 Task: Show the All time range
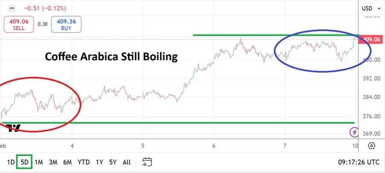tap(127, 162)
